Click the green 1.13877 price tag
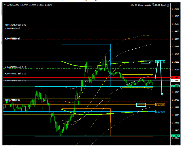The image size is (183, 148). pyautogui.click(x=176, y=86)
